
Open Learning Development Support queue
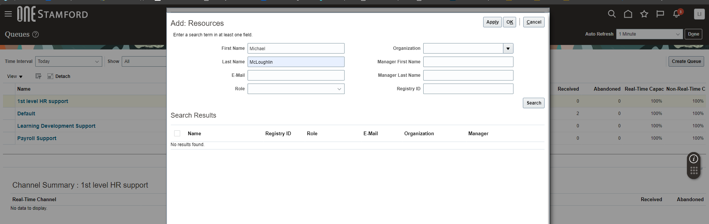tap(56, 126)
